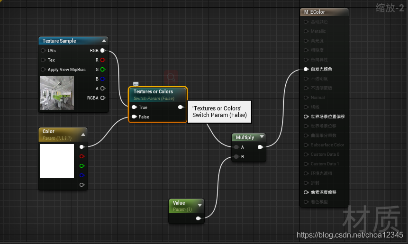Click the white Color param preview swatch

pyautogui.click(x=57, y=161)
